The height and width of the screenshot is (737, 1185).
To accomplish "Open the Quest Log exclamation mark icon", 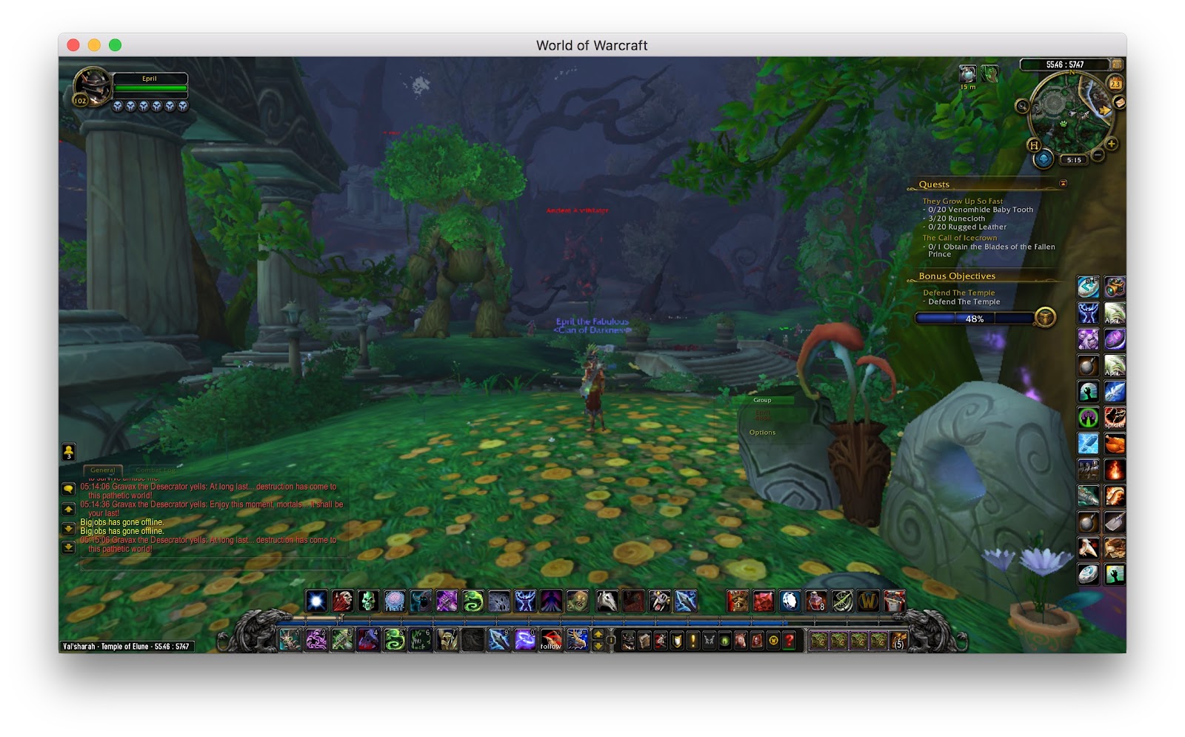I will (693, 641).
